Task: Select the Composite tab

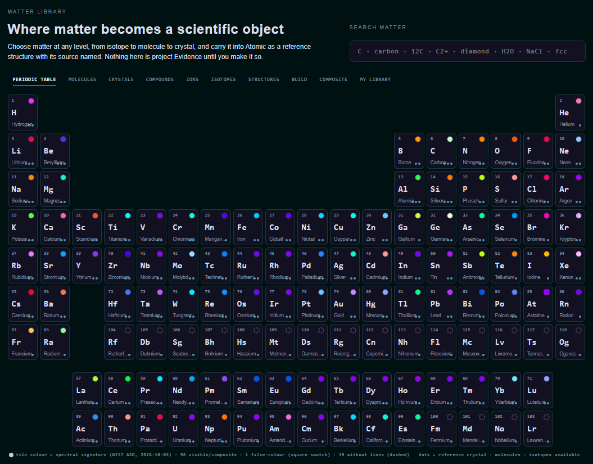Action: pos(333,79)
